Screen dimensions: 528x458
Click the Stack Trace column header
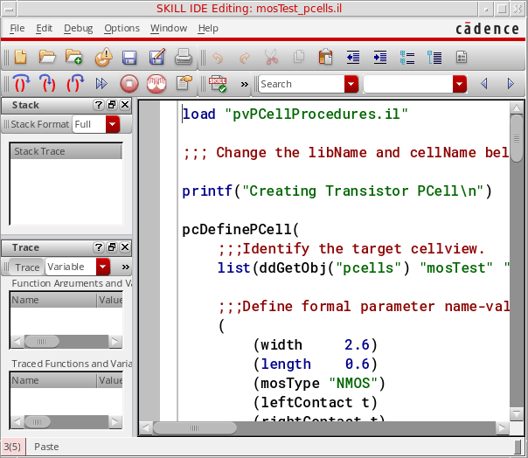coord(66,151)
